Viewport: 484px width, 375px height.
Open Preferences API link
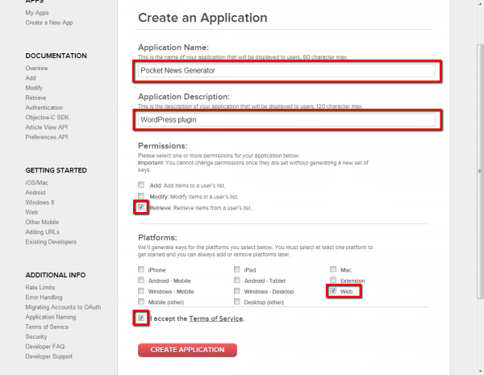(x=47, y=137)
